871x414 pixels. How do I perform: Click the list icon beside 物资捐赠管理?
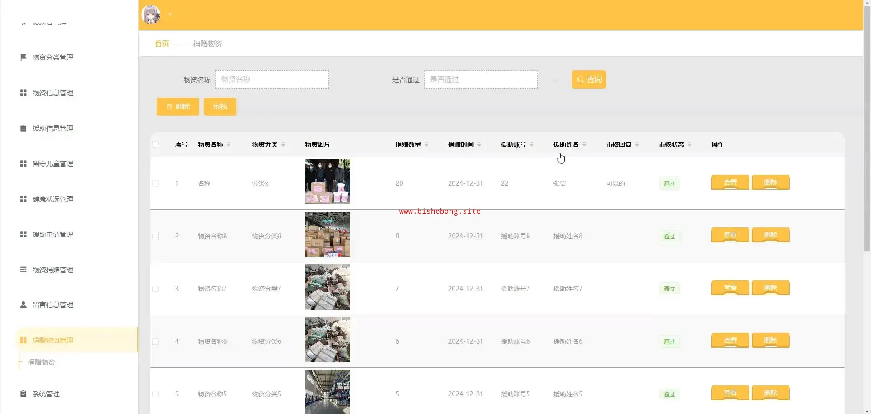[23, 270]
